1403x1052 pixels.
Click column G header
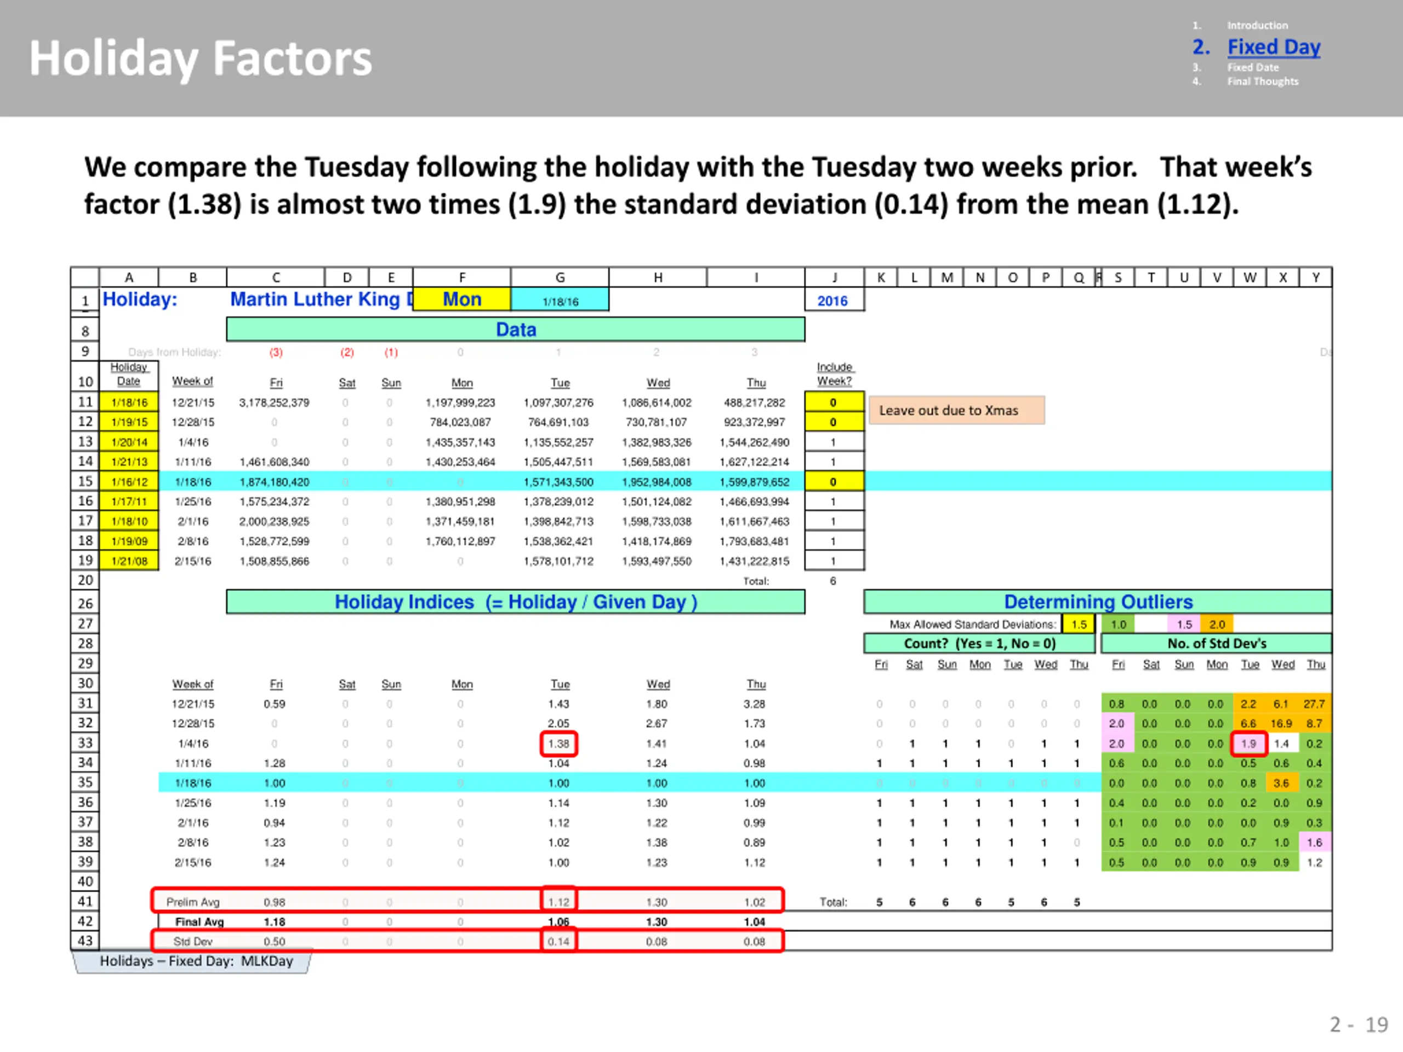(560, 277)
